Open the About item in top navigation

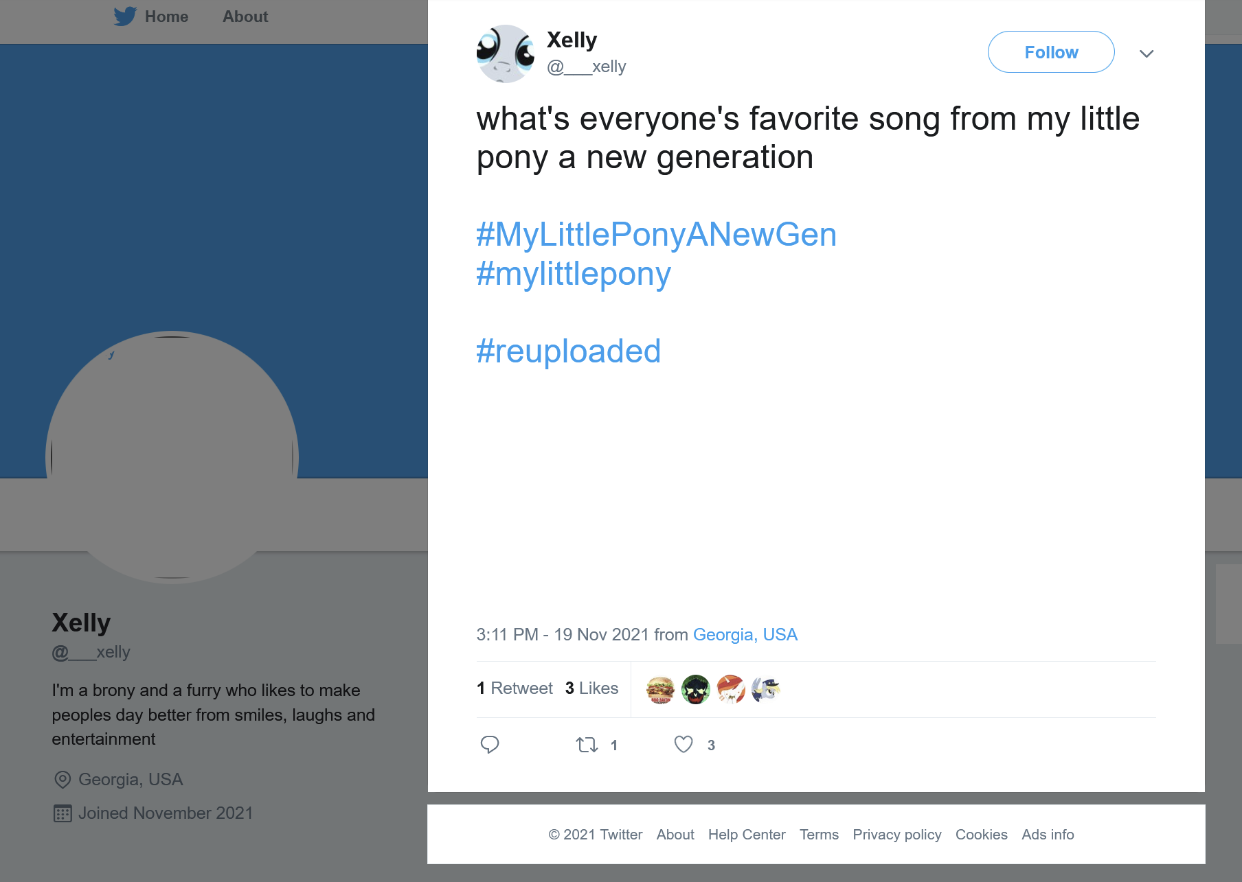coord(245,16)
